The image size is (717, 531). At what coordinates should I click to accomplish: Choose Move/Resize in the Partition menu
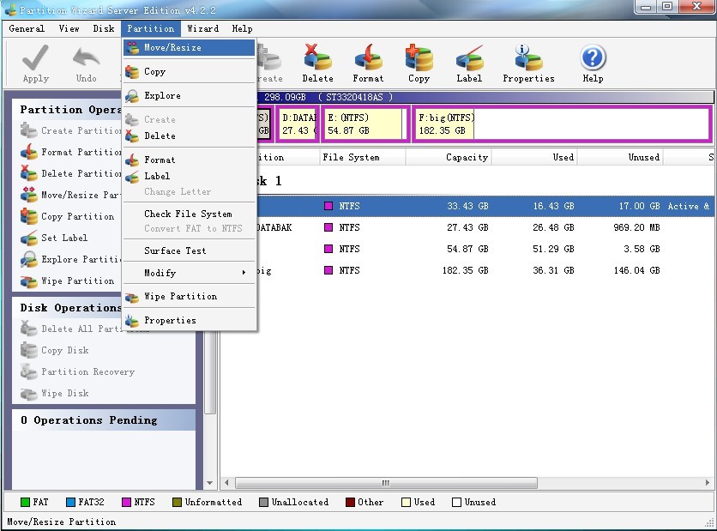click(x=189, y=47)
